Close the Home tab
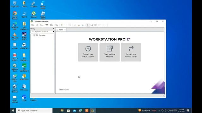 pos(65,30)
